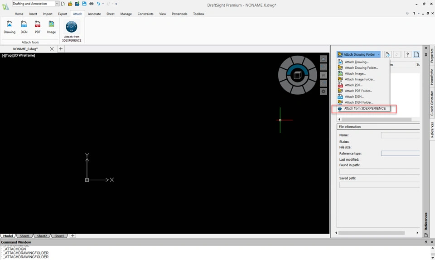Open the View ribbon tab

[163, 14]
